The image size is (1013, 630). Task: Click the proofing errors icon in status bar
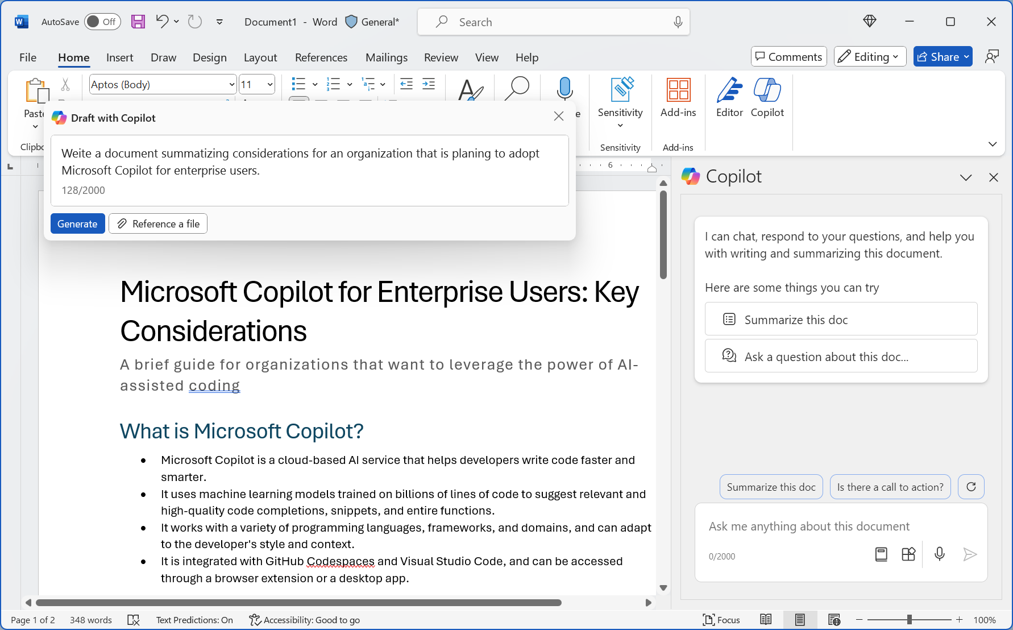click(x=134, y=620)
